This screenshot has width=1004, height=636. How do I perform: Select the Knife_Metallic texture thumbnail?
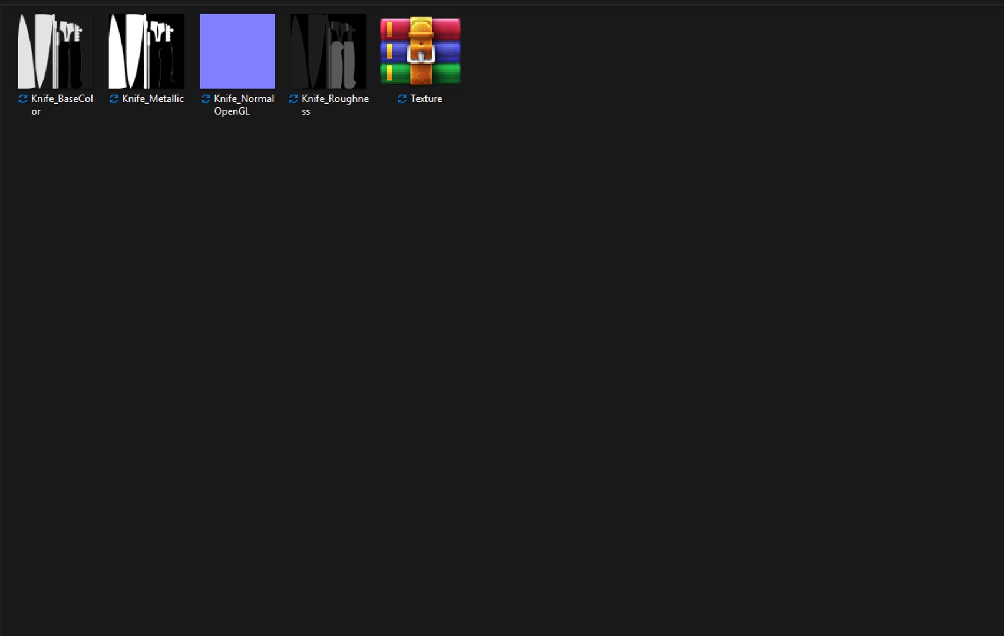pos(146,51)
